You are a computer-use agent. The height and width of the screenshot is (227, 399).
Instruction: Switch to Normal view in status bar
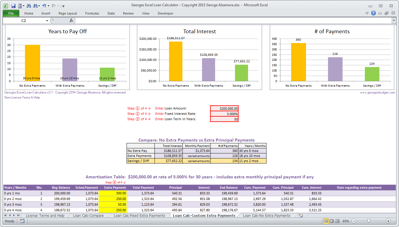(x=326, y=221)
